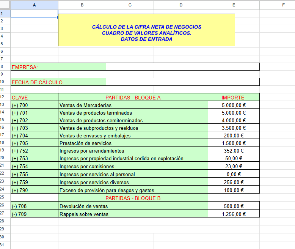The height and width of the screenshot is (249, 295).
Task: Click the empty field beside FECHA DE CÁLCULO
Action: pyautogui.click(x=182, y=82)
